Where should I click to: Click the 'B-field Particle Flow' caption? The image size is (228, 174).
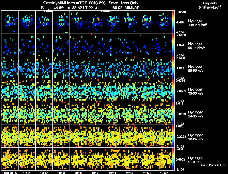(x=213, y=165)
